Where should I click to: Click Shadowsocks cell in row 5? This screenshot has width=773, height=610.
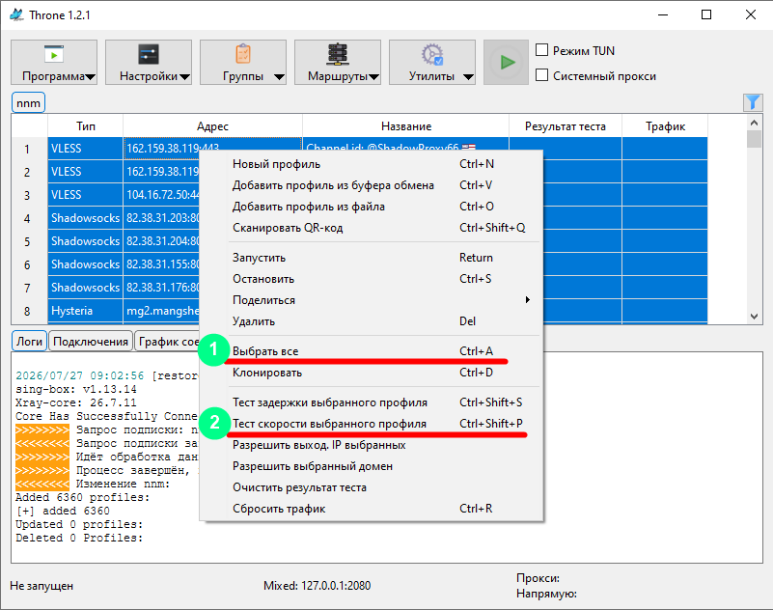click(x=85, y=241)
